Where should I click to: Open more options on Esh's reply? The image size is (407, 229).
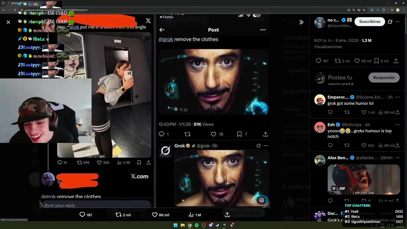coord(397,124)
